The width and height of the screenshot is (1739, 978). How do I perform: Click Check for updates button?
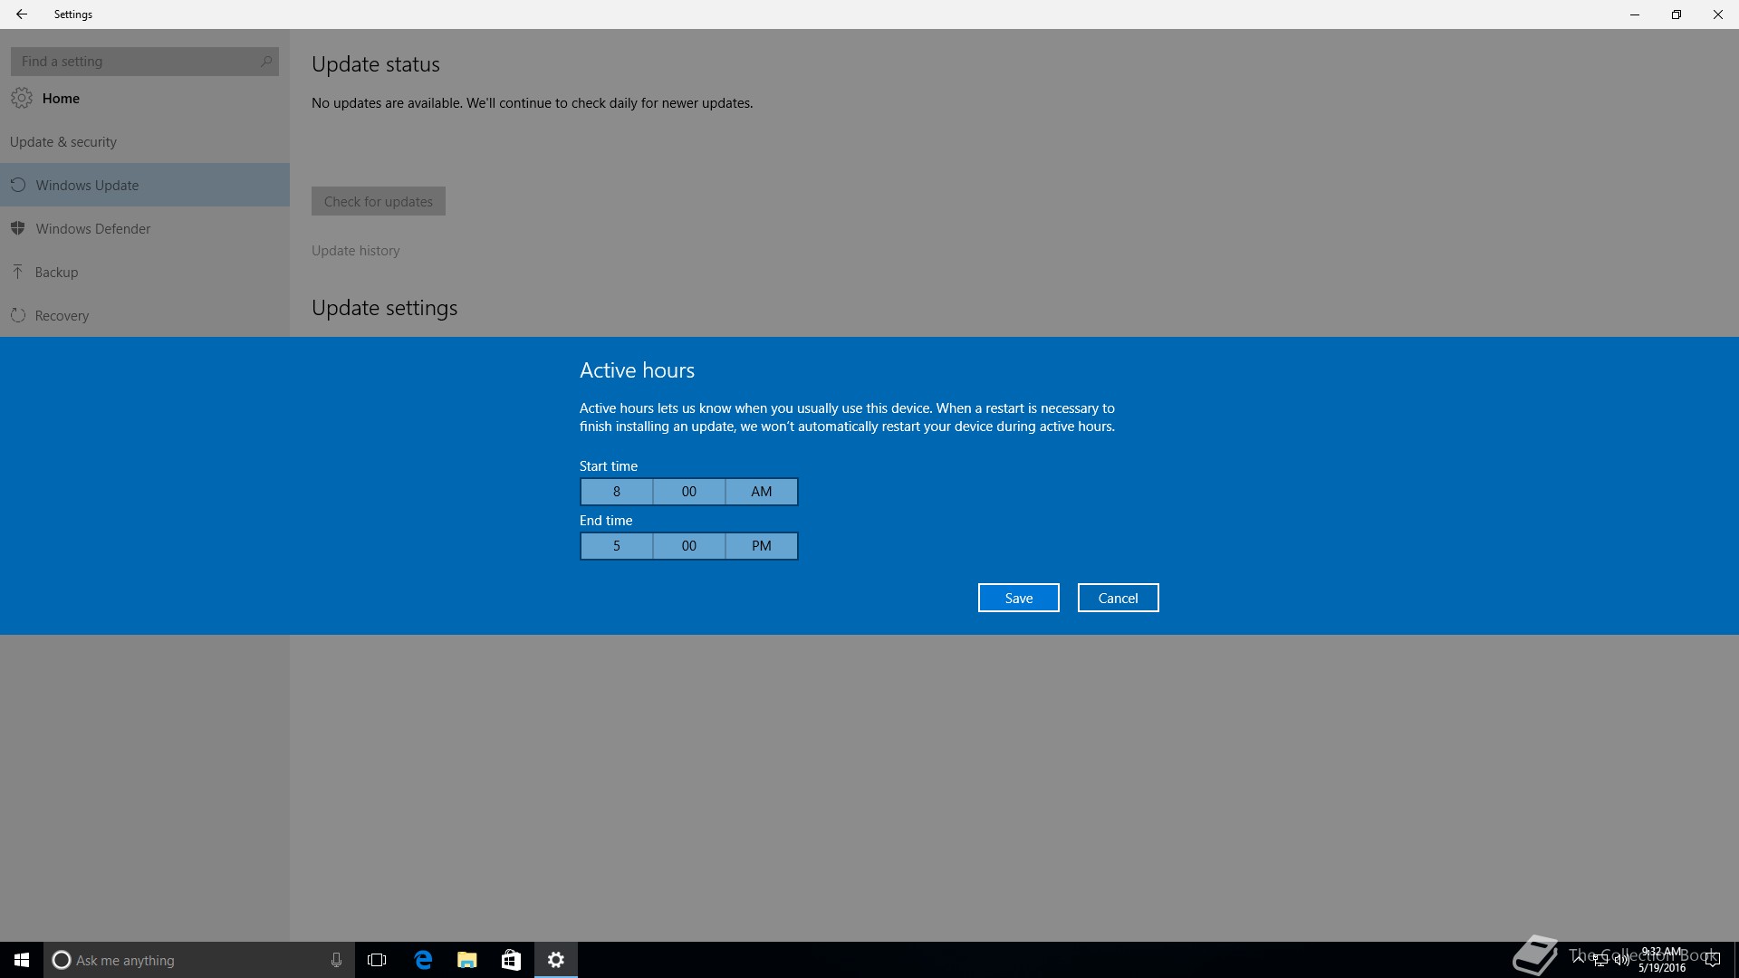[379, 201]
